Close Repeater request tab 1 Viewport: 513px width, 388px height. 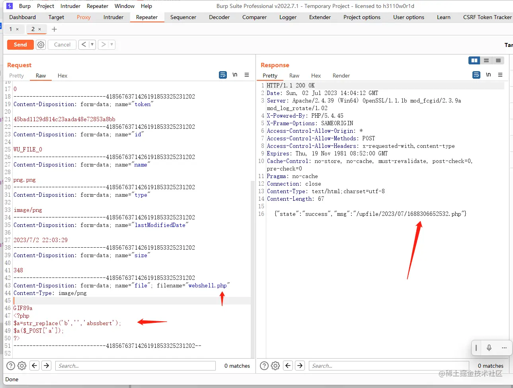(17, 29)
